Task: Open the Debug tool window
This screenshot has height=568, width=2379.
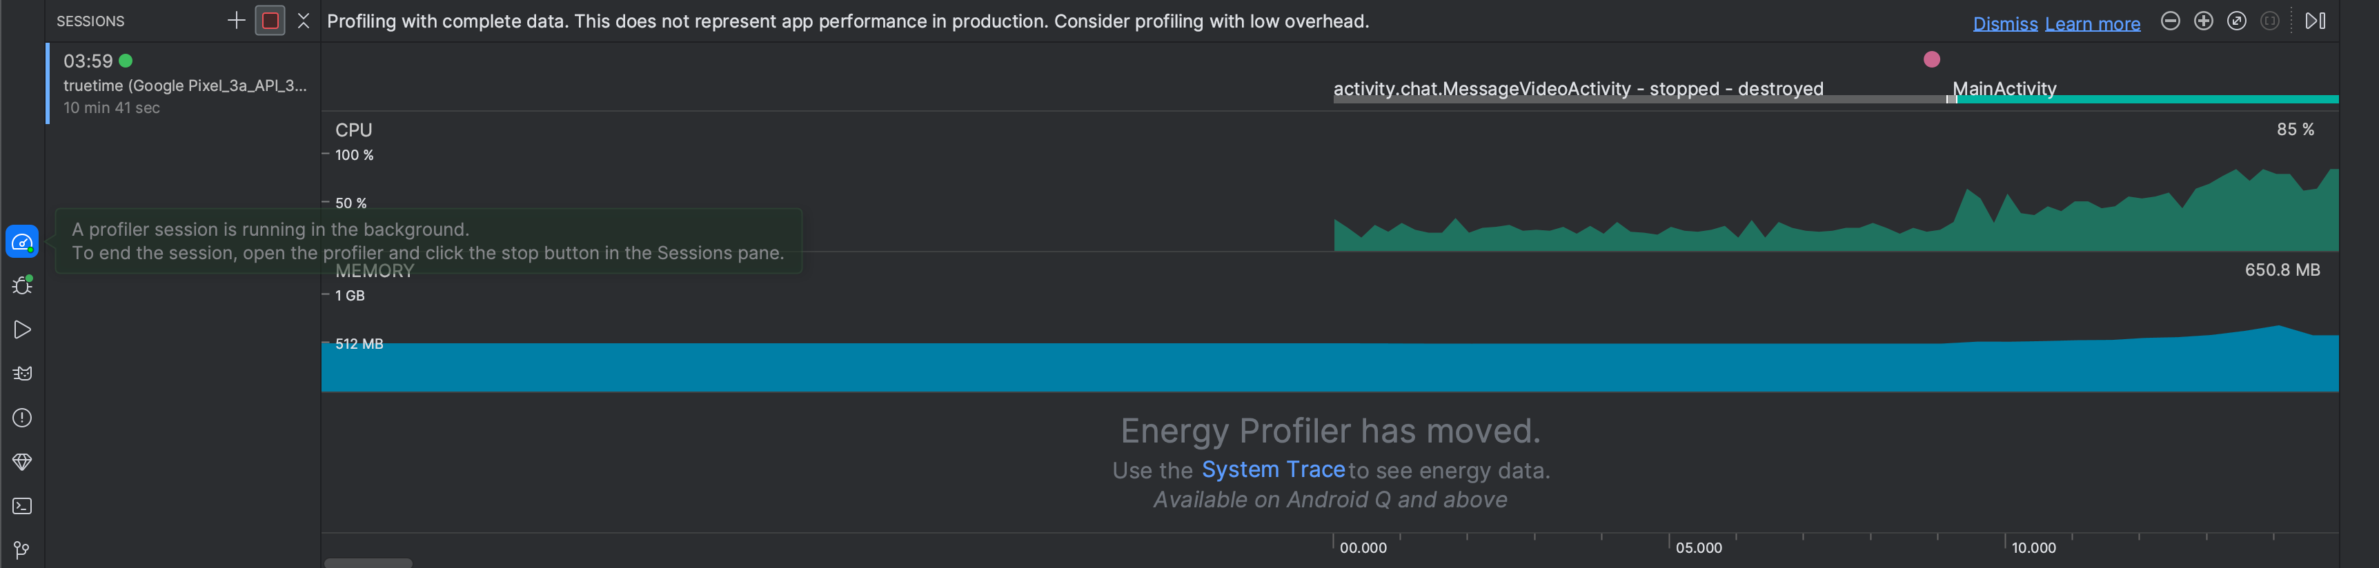Action: (22, 285)
